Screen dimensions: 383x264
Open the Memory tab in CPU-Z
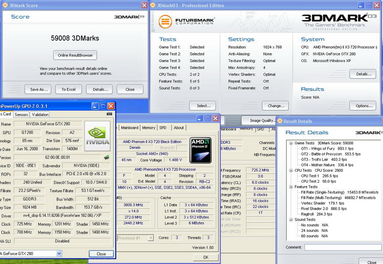[148, 128]
